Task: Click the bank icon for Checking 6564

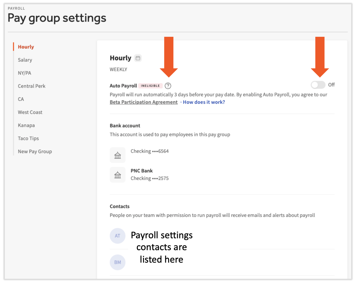Action: point(117,155)
